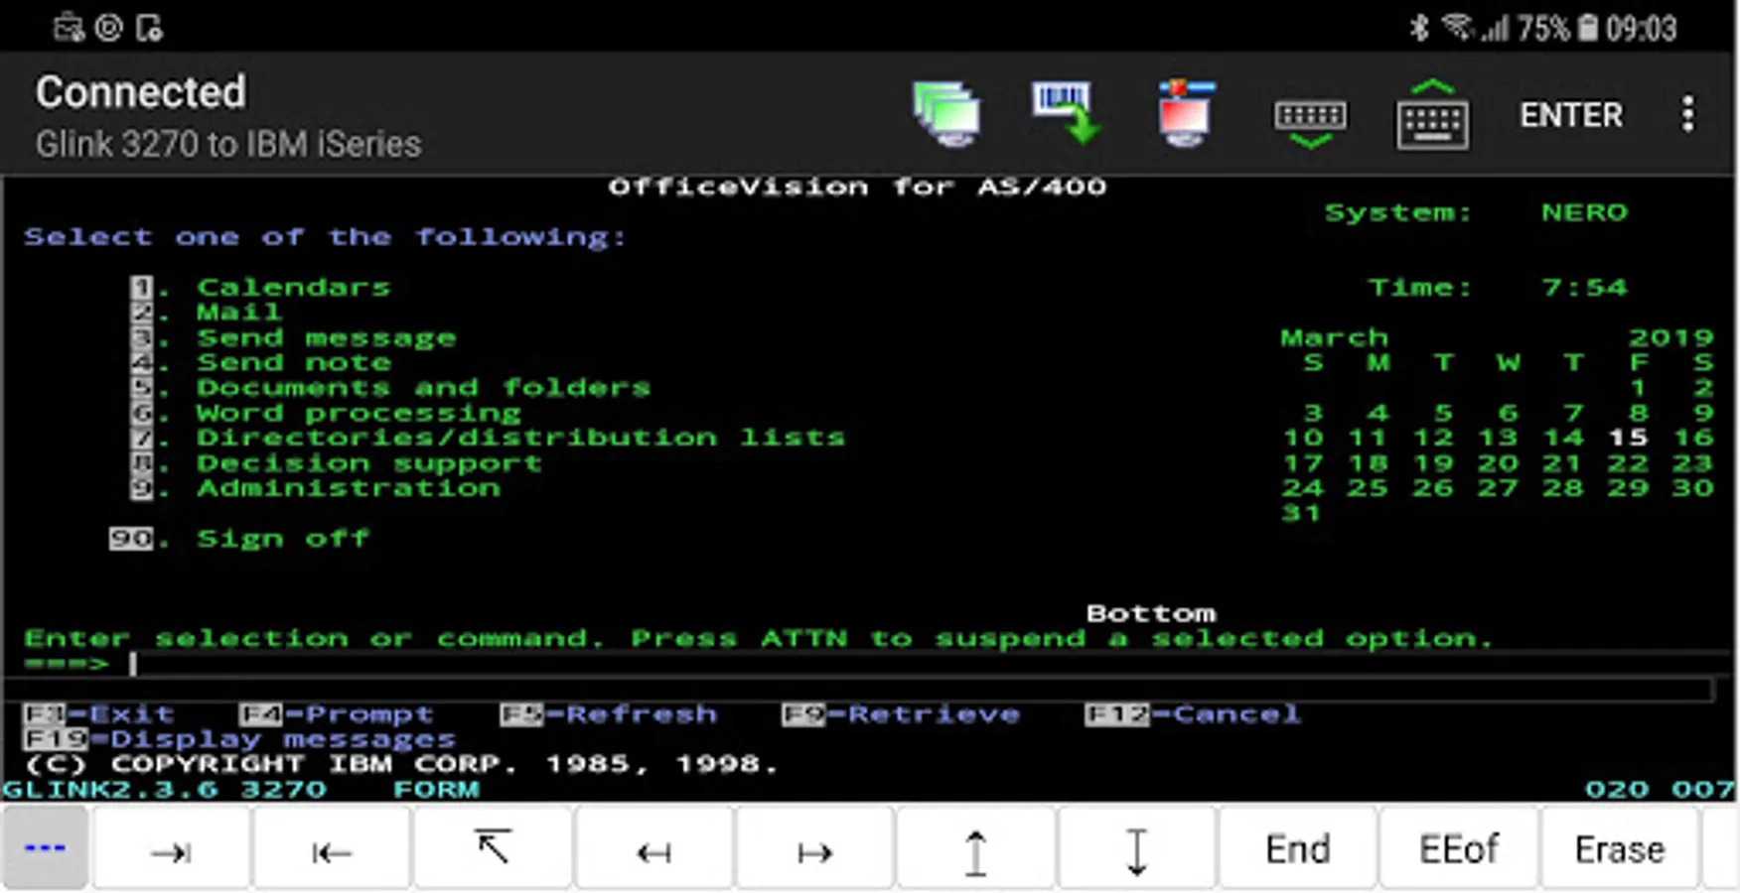The height and width of the screenshot is (893, 1740).
Task: Tap the F9=Retrieve function key label
Action: point(902,714)
